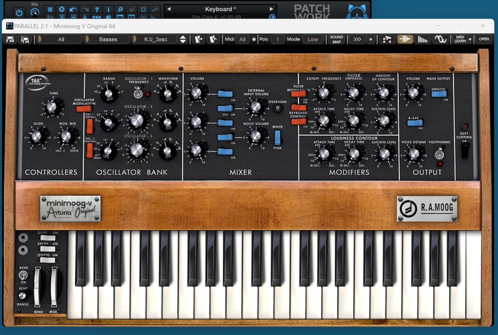Open the LFO sine-wave panel icon
The height and width of the screenshot is (335, 498).
[x=441, y=39]
